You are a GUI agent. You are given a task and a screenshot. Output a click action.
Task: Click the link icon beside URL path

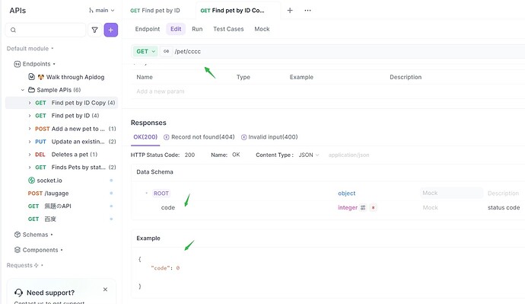166,51
